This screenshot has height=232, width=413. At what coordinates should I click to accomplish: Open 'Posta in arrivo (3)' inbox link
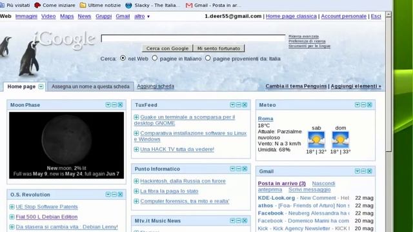(282, 183)
